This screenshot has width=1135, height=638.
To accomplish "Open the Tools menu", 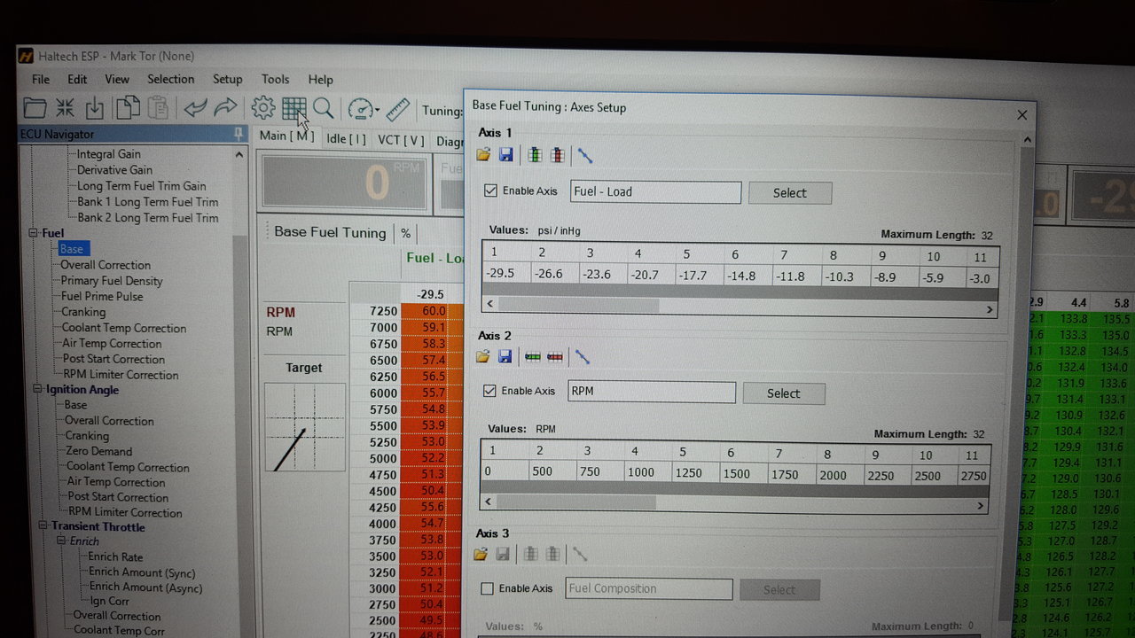I will pyautogui.click(x=275, y=79).
